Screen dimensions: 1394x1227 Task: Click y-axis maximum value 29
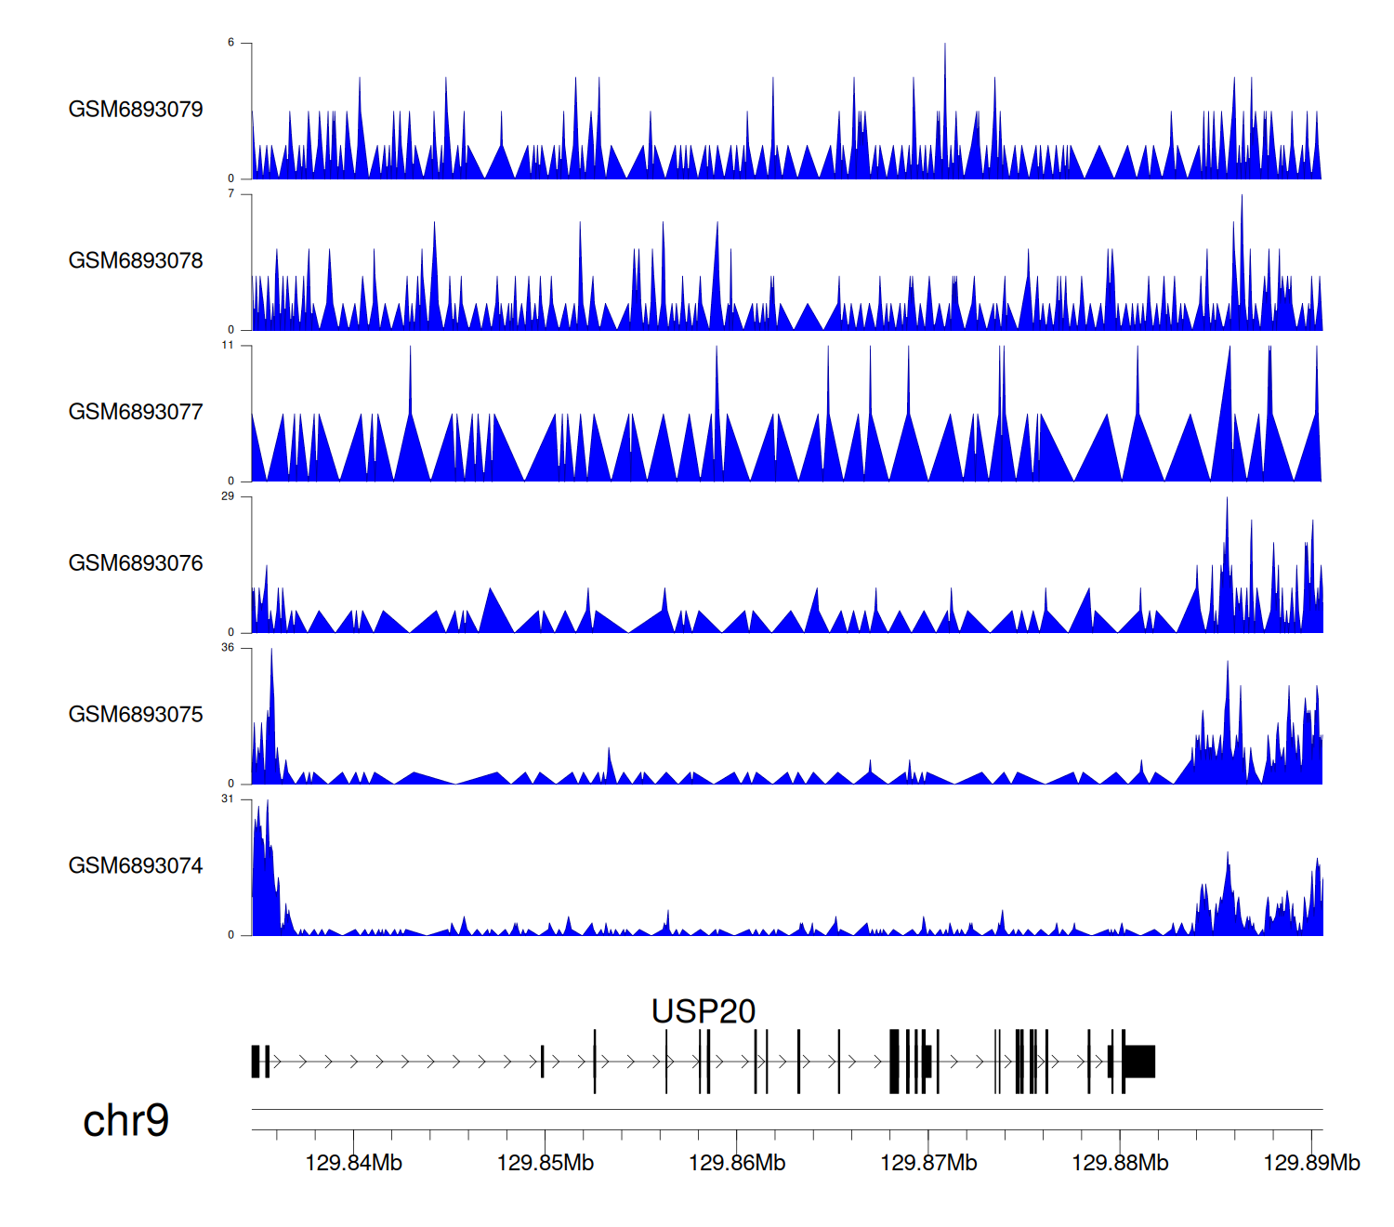pyautogui.click(x=228, y=496)
